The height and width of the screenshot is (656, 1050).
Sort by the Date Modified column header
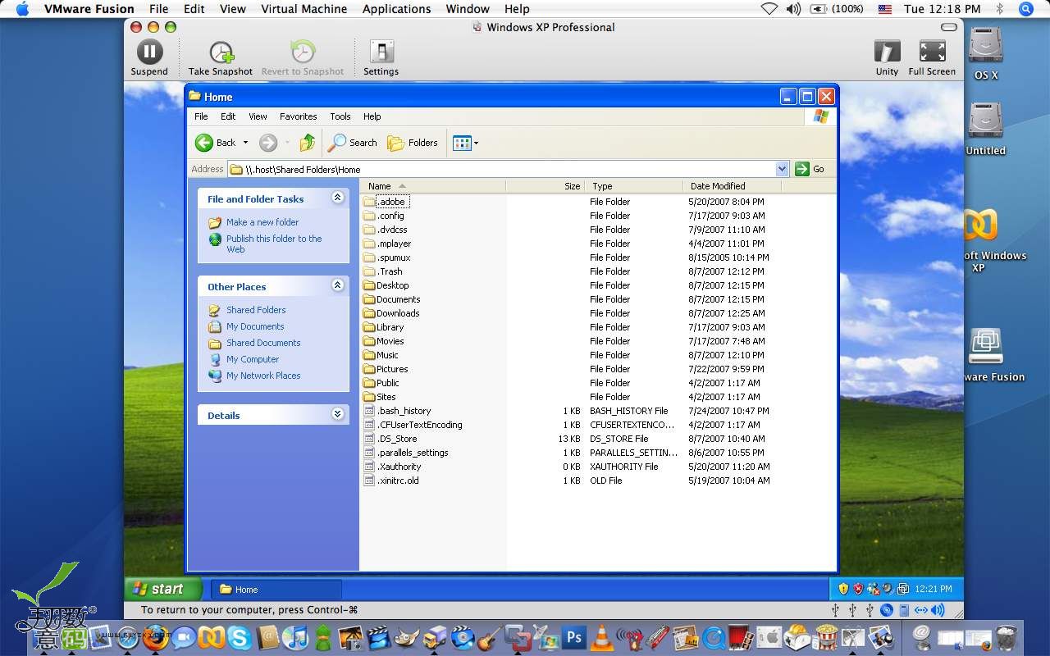[x=733, y=186]
